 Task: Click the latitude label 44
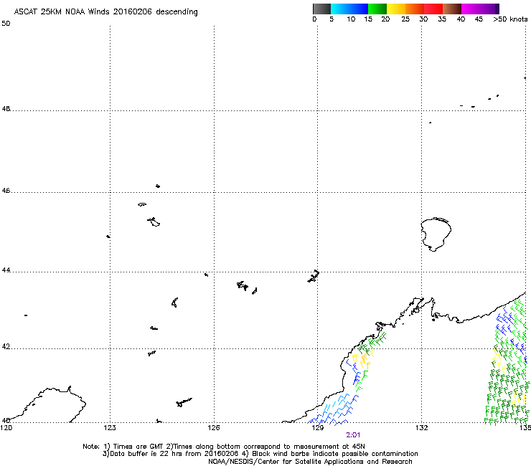point(6,270)
